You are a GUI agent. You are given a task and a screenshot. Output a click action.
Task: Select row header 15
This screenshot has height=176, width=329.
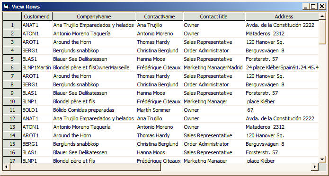click(12, 144)
